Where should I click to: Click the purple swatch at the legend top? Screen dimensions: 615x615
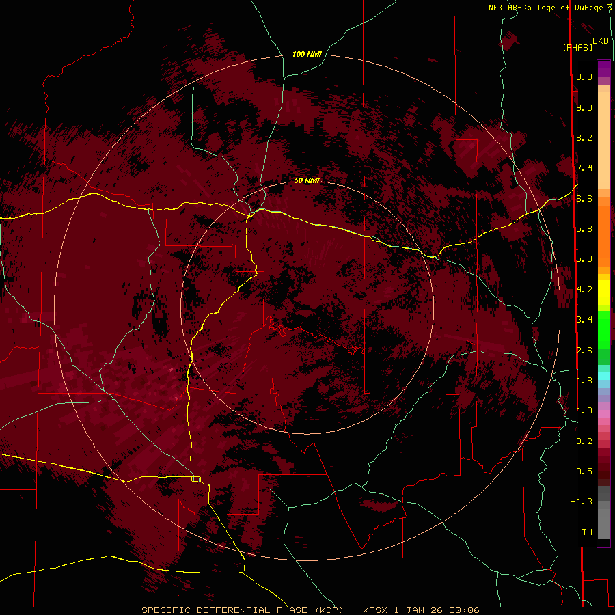point(603,68)
